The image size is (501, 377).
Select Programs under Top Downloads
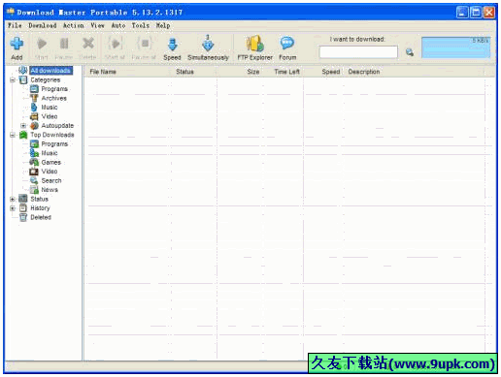coord(54,143)
